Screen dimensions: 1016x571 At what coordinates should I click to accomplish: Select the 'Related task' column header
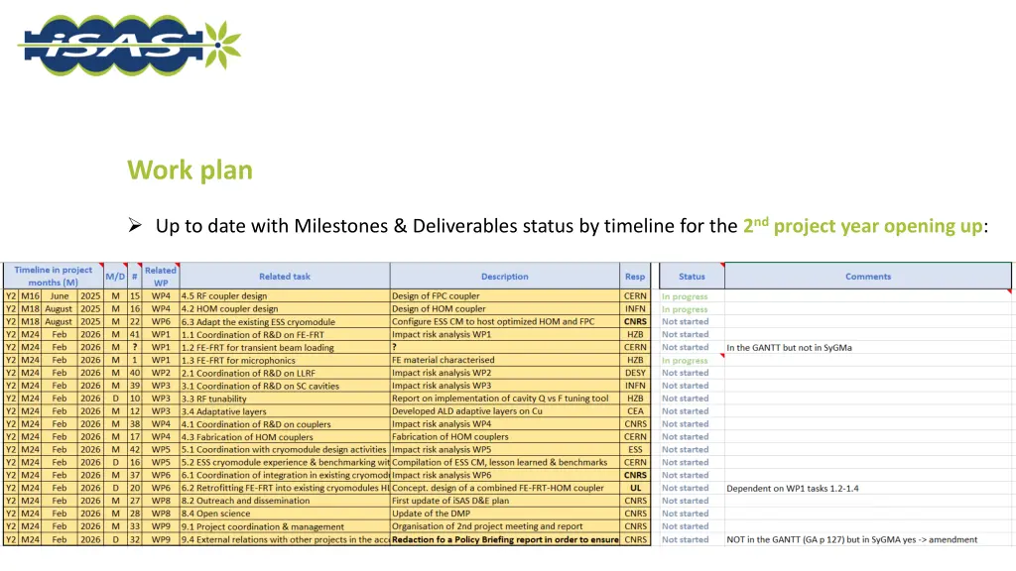285,277
